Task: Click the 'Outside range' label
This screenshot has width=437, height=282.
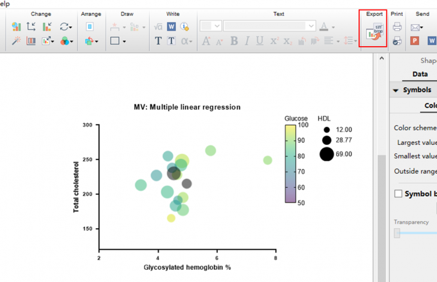Action: click(415, 171)
